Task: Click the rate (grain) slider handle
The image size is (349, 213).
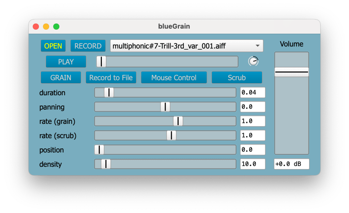Action: pyautogui.click(x=178, y=121)
